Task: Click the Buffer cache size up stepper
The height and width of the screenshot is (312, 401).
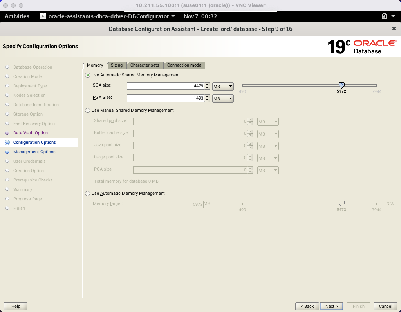Action: (x=250, y=132)
